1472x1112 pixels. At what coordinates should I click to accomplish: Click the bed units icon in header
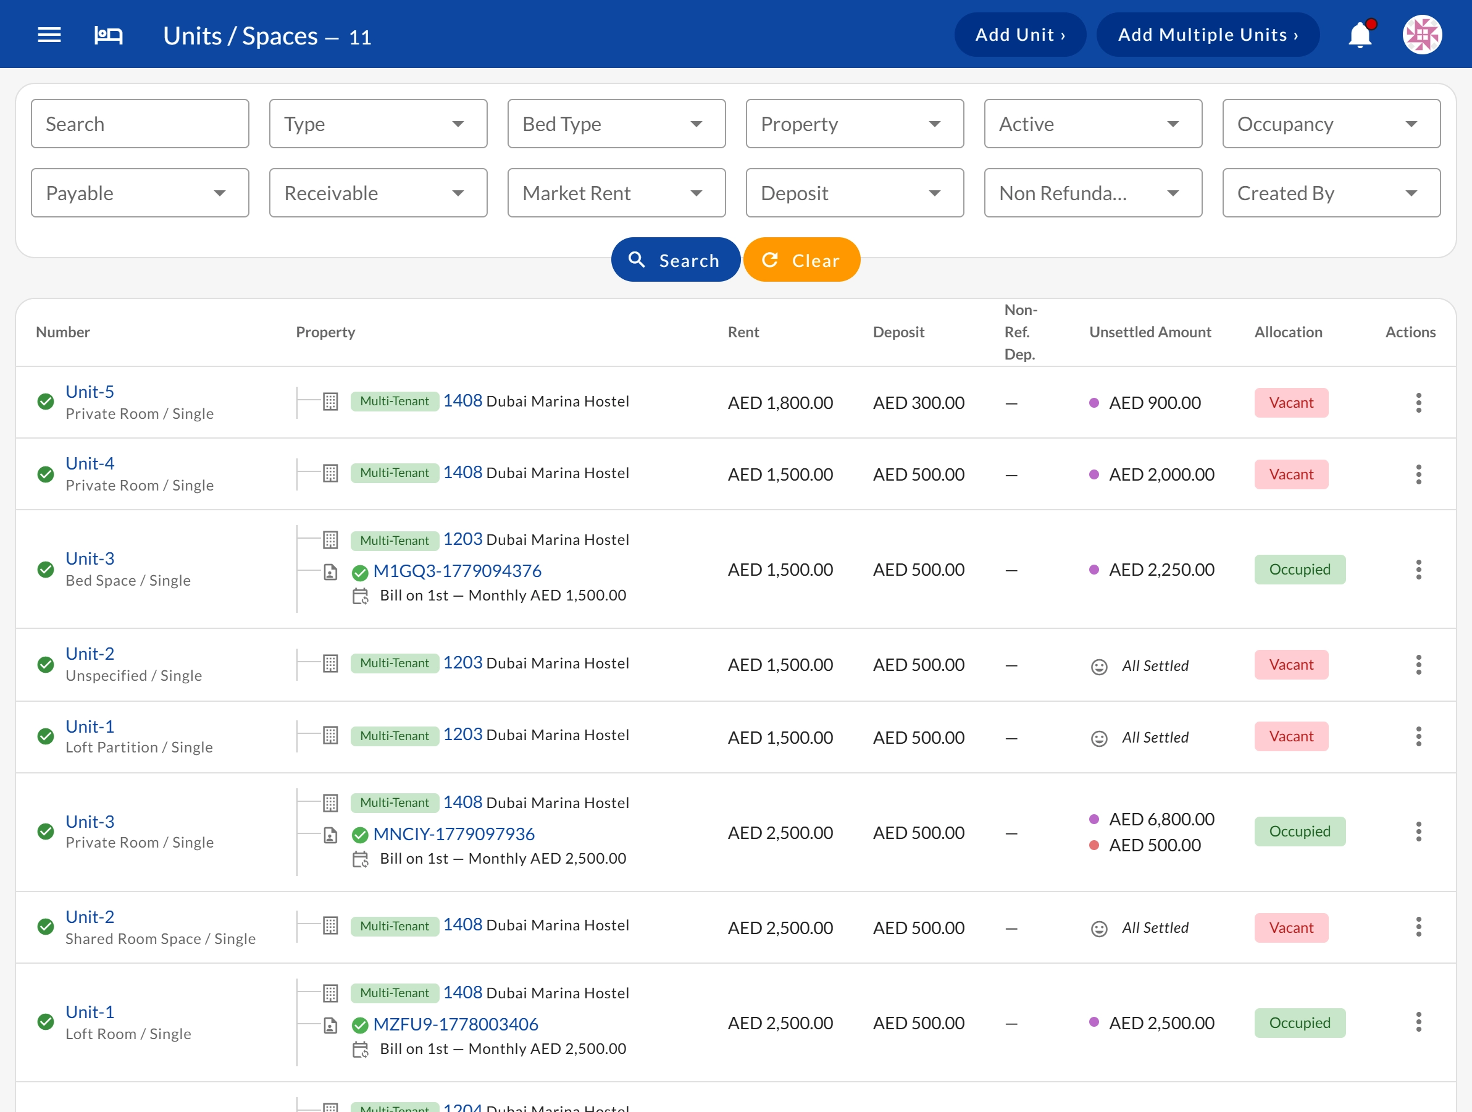(109, 35)
